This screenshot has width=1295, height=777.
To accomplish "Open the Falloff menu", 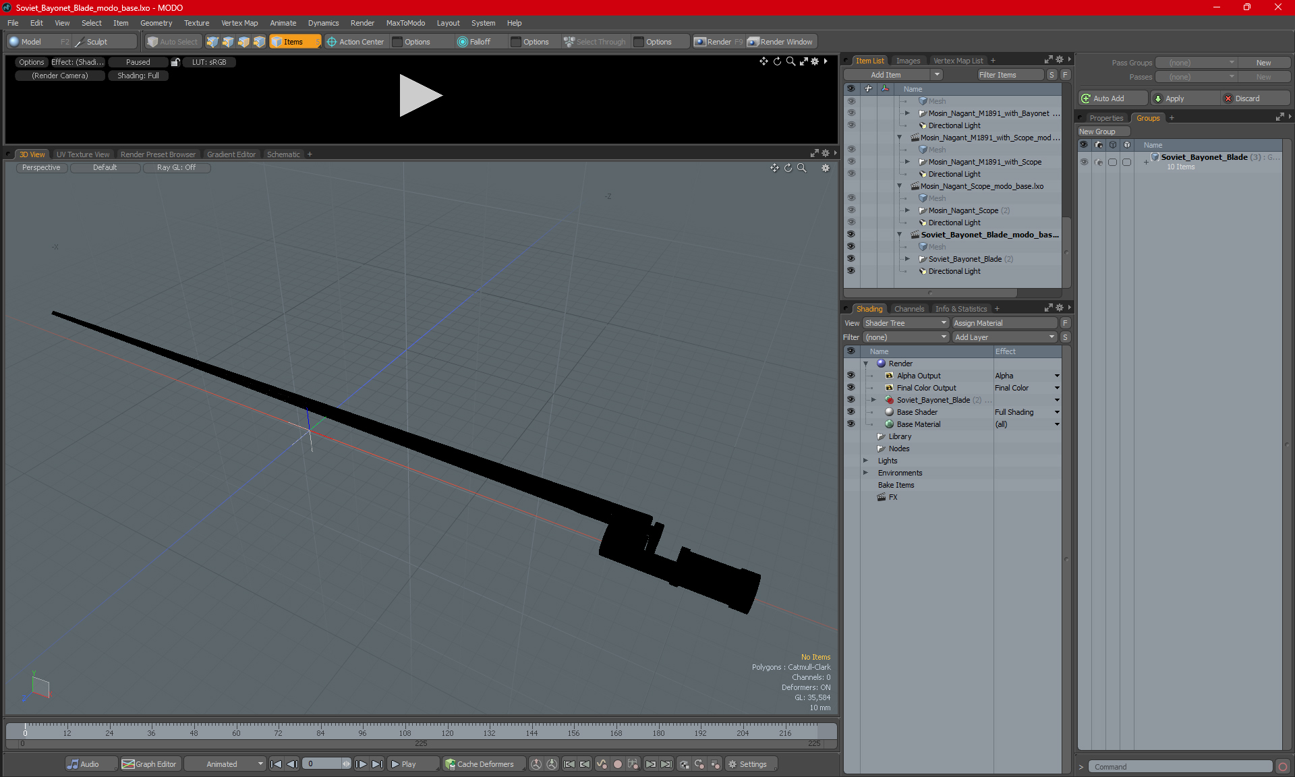I will (x=480, y=42).
